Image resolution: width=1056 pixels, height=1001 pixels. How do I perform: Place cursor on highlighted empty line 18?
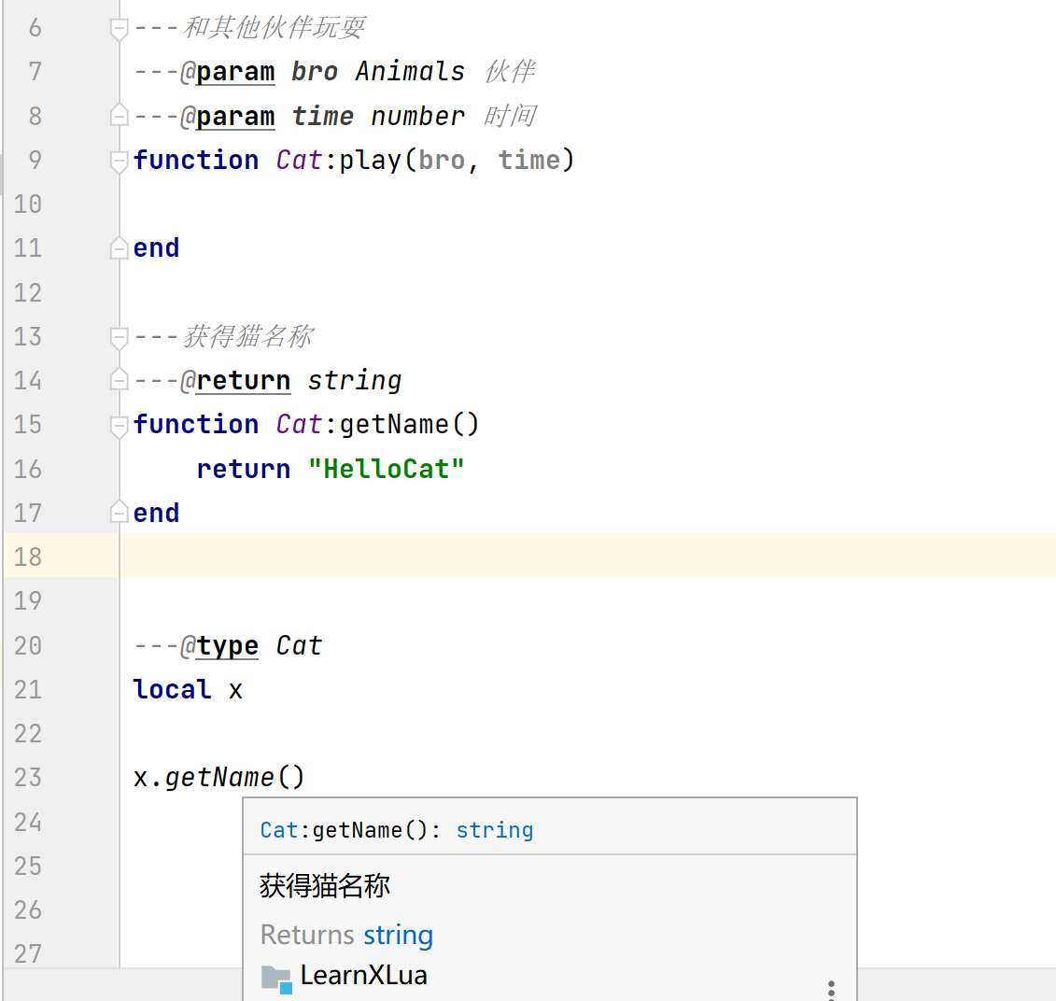pyautogui.click(x=560, y=557)
